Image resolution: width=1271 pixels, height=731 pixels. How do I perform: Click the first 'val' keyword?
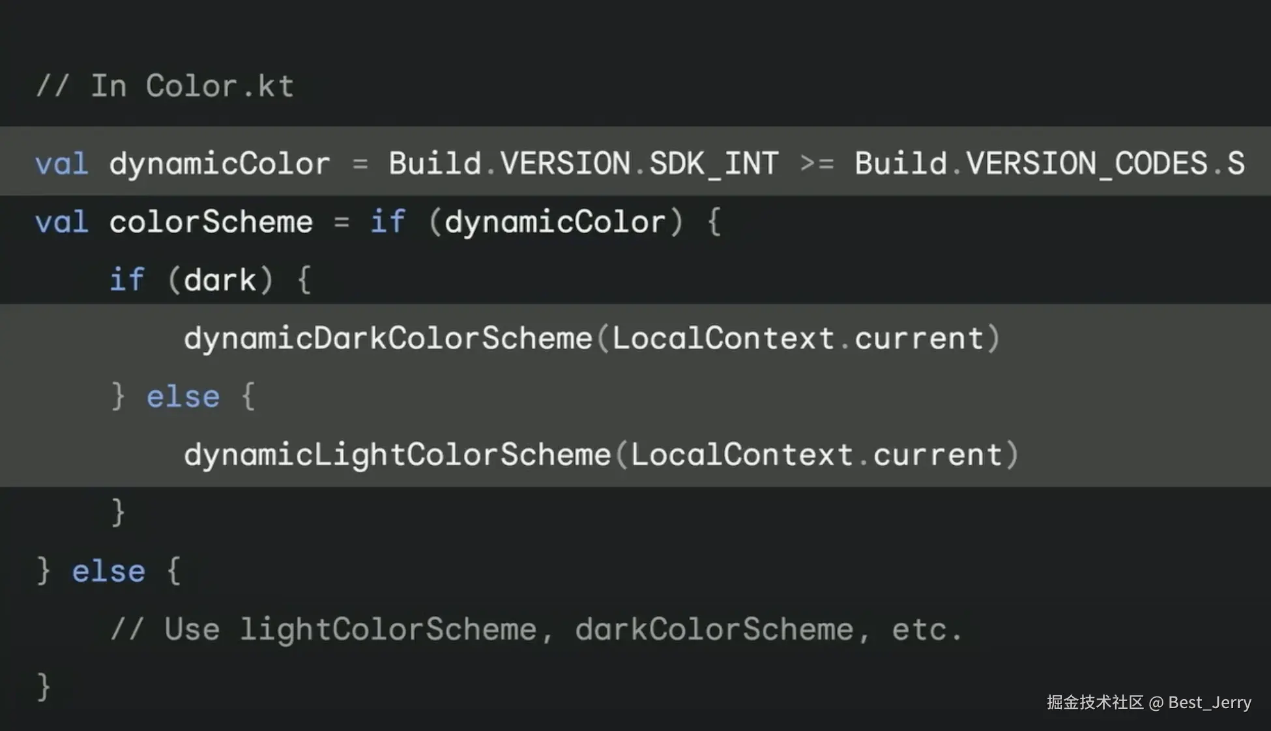point(62,164)
